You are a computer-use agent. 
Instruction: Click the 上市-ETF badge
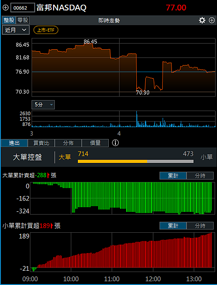tap(46, 30)
